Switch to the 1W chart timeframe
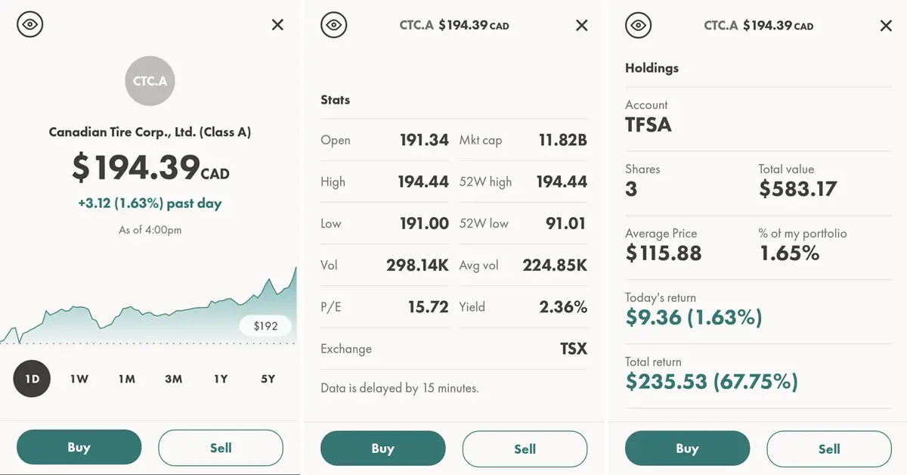The image size is (907, 475). pos(79,379)
